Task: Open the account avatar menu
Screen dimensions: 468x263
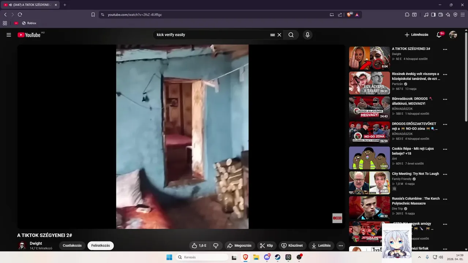Action: coord(453,35)
